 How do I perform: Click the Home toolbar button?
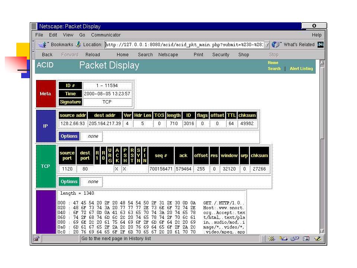tap(122, 55)
